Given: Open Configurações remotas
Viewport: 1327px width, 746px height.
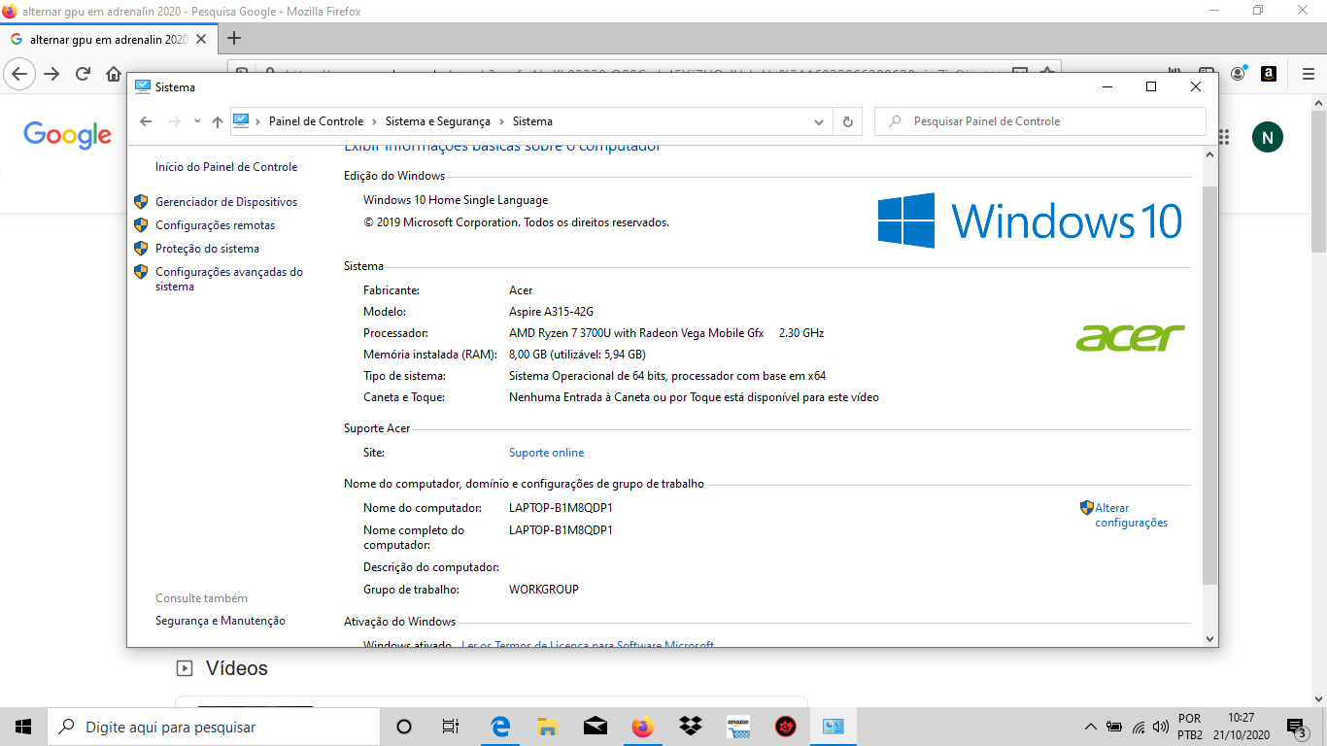Looking at the screenshot, I should (x=215, y=225).
